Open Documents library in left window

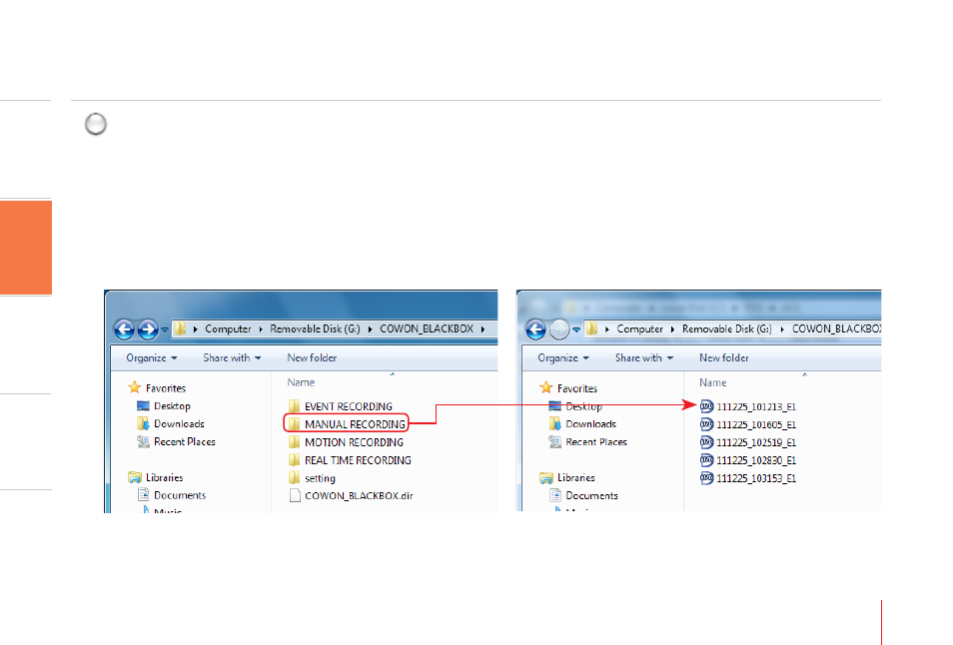click(x=172, y=495)
